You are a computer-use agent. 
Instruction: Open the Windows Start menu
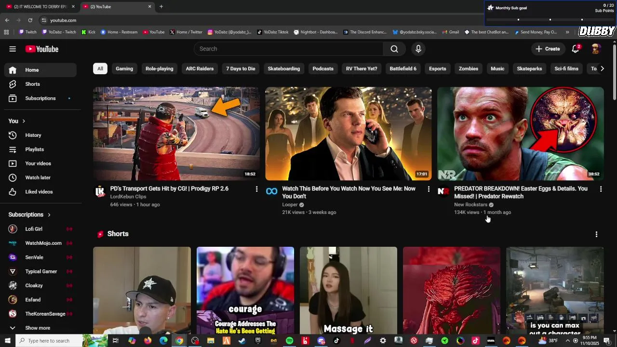click(8, 341)
